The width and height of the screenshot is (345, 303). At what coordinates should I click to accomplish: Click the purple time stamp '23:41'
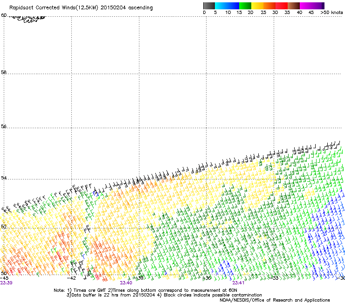238,283
